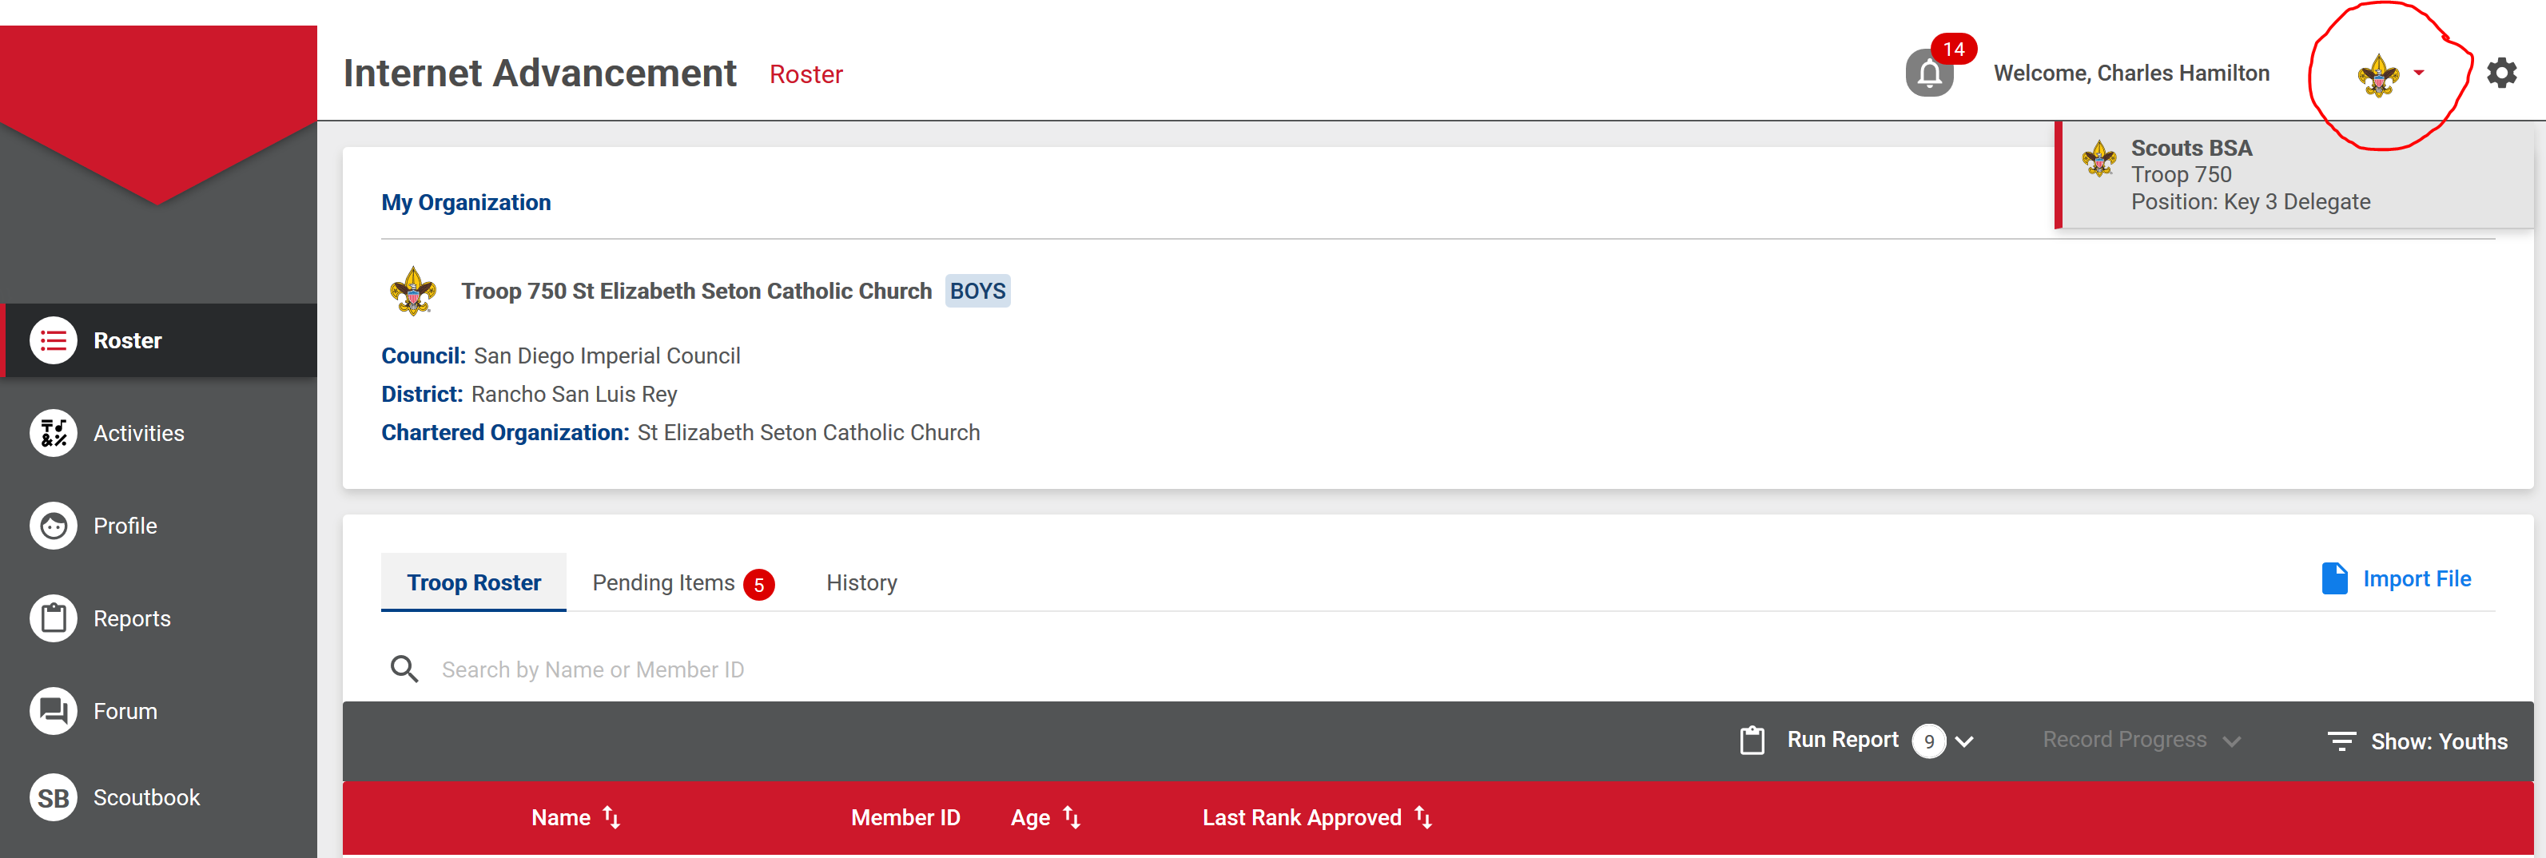Click the search magnifier icon
The image size is (2546, 858).
[x=404, y=669]
